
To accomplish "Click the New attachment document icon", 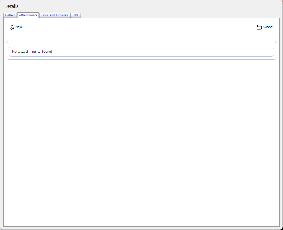I will 11,27.
